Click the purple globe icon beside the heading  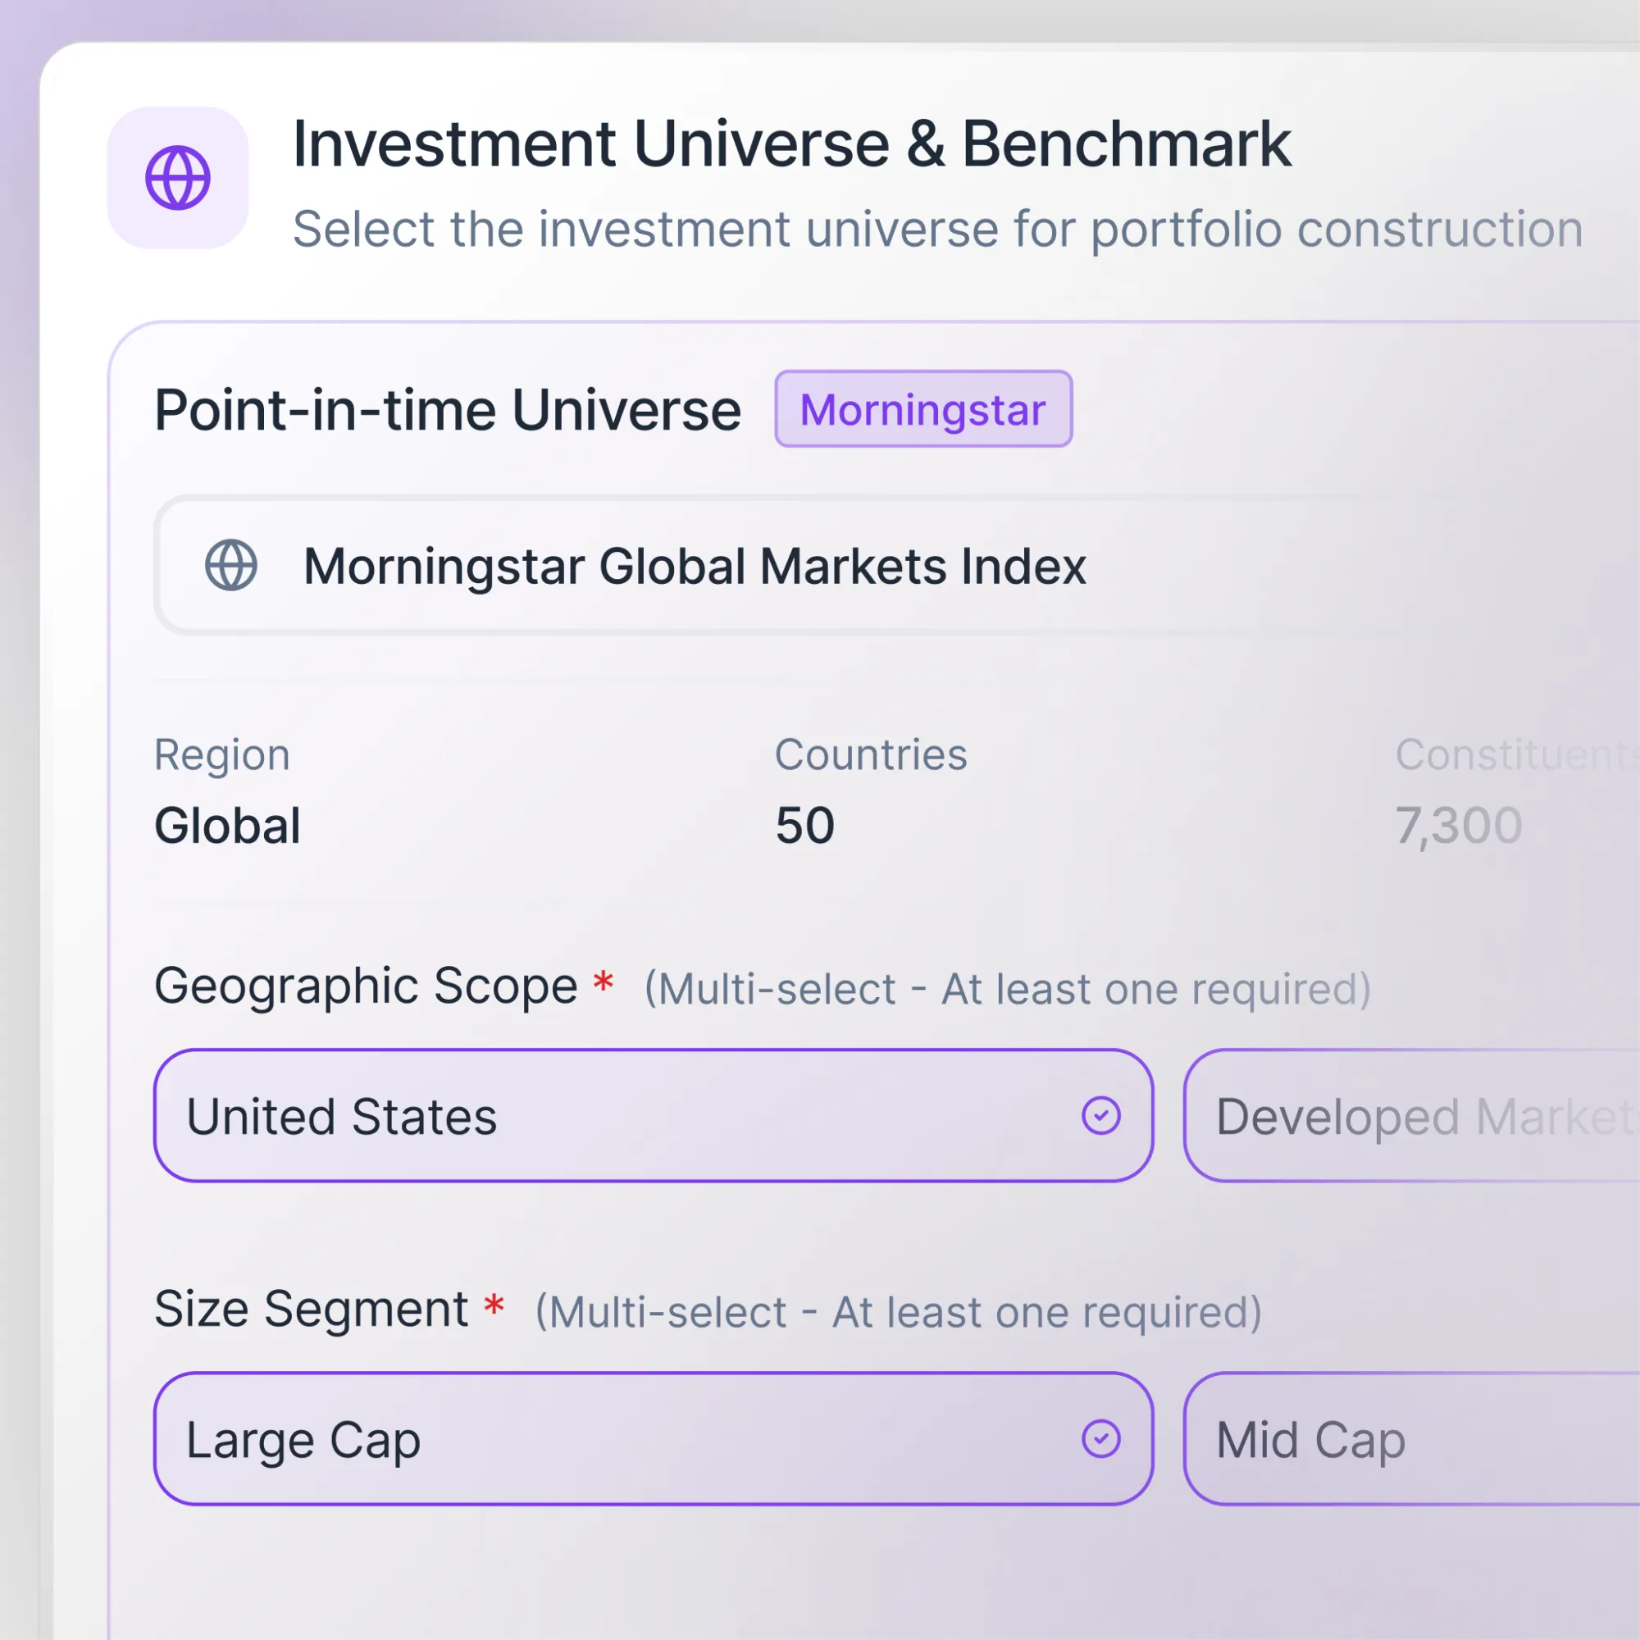click(x=177, y=177)
